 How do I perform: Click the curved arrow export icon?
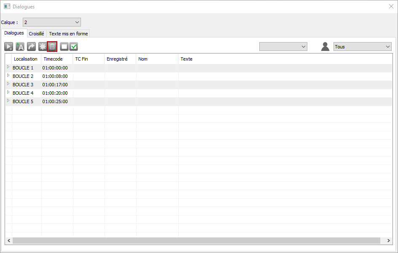(x=32, y=47)
